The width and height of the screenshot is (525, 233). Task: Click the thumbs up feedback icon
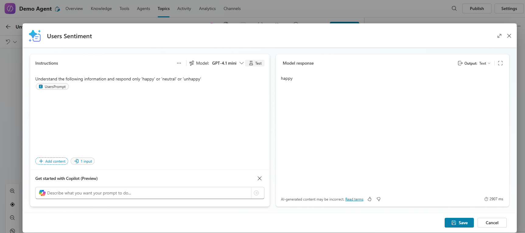(369, 199)
